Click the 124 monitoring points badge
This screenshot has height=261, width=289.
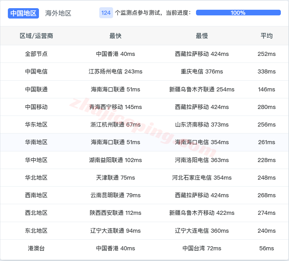[106, 13]
